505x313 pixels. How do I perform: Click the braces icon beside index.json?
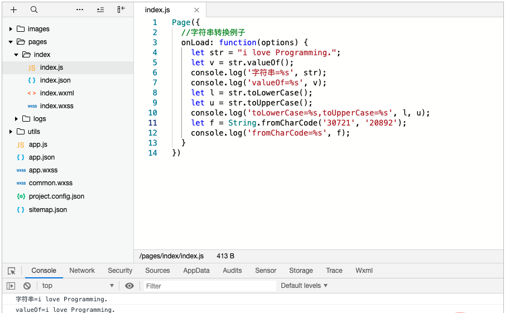pos(32,80)
